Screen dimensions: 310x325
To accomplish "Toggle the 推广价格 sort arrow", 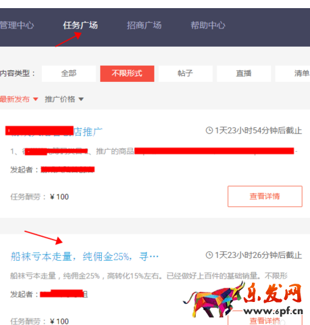I will tap(81, 99).
